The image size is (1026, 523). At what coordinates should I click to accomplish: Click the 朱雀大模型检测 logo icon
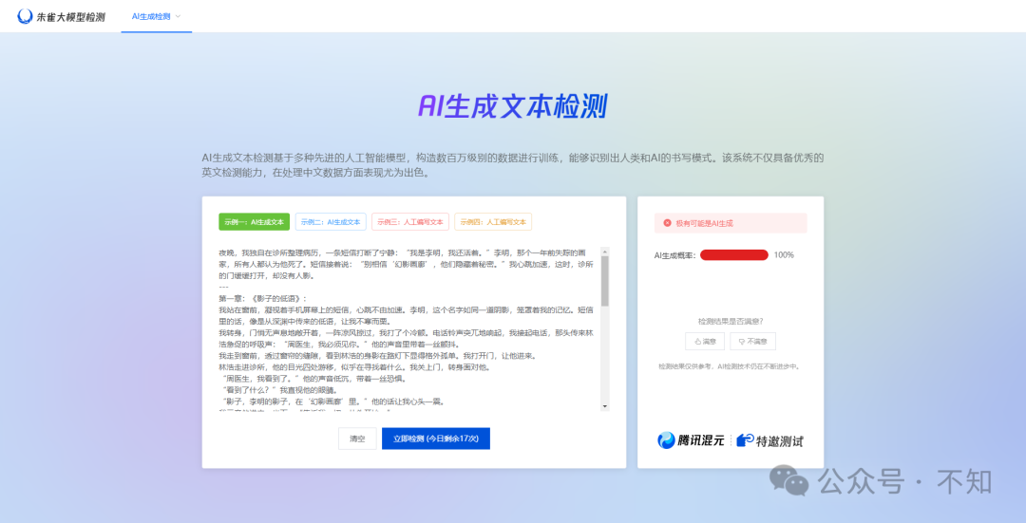25,16
